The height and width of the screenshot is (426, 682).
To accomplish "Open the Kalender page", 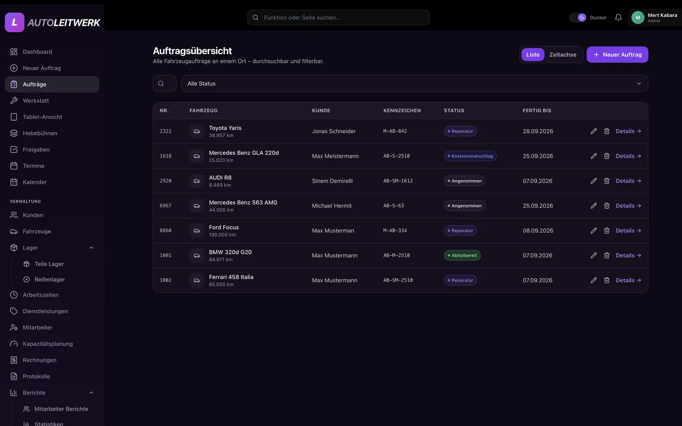I will pyautogui.click(x=52, y=182).
